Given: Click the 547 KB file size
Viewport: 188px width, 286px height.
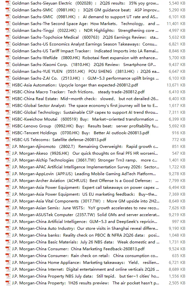Looking at the screenshot, I should point(179,153).
